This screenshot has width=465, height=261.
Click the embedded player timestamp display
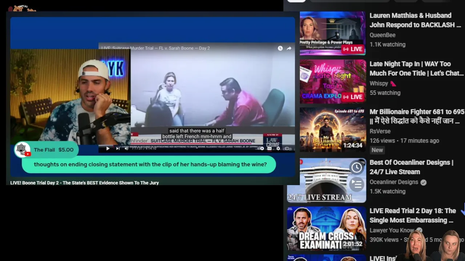pyautogui.click(x=144, y=149)
